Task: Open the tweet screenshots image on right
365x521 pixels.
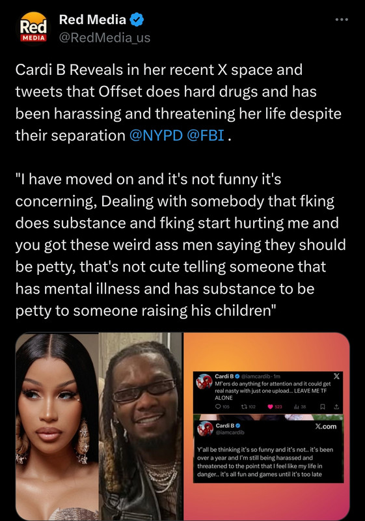Action: tap(267, 427)
